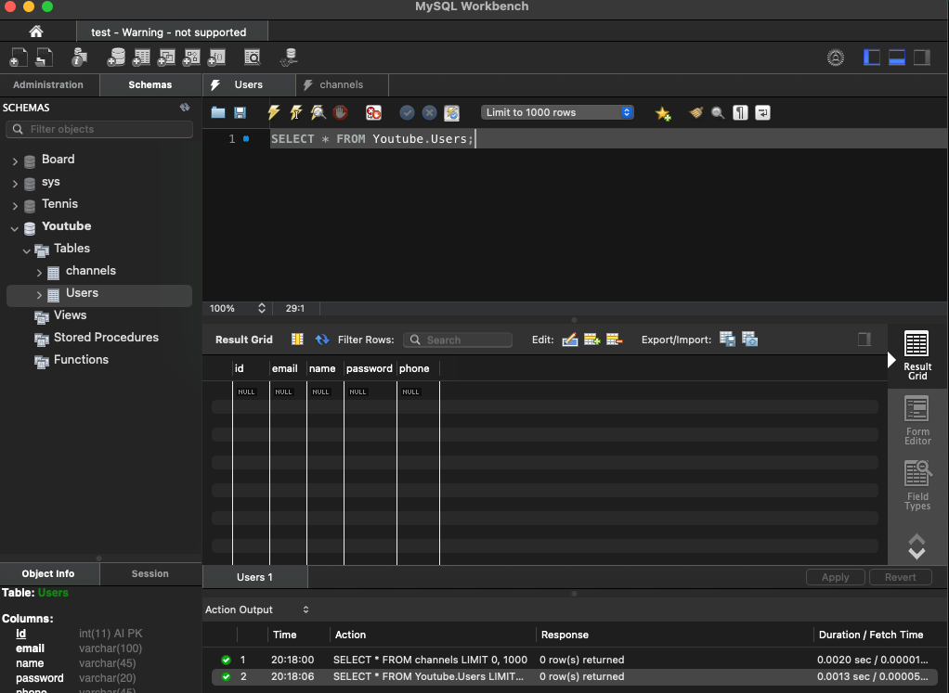Image resolution: width=949 pixels, height=693 pixels.
Task: Select the Object Info tab
Action: click(x=48, y=573)
